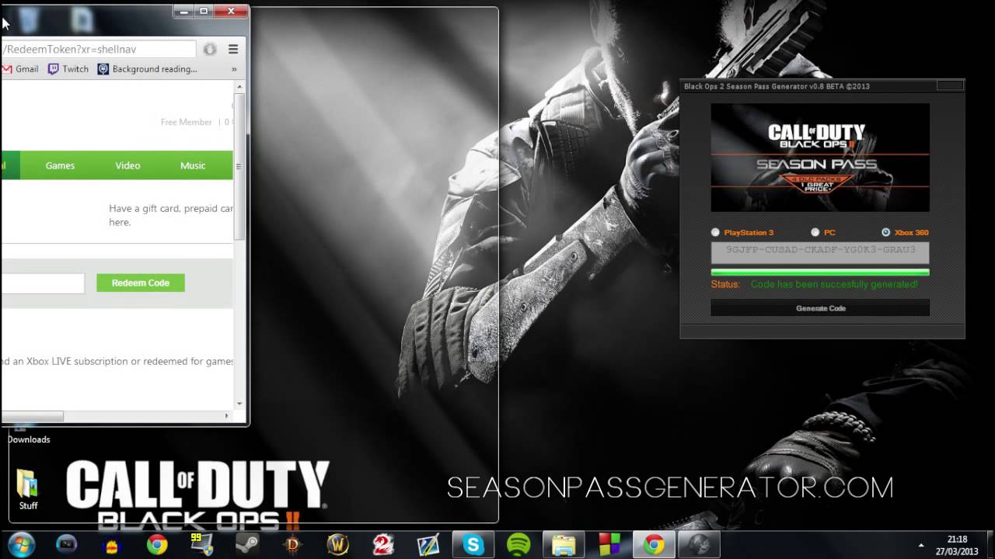Open the Chrome hamburger menu

click(233, 49)
